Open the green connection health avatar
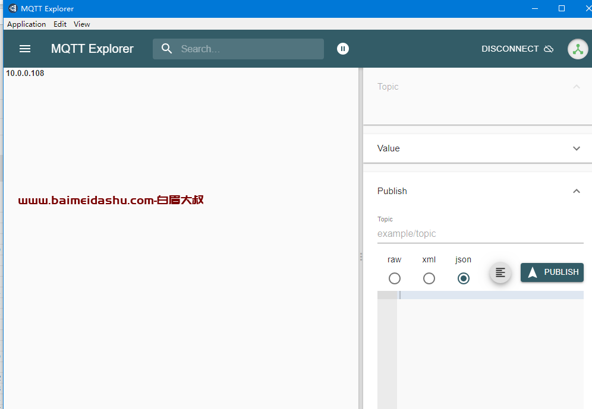Screen dimensions: 592x409 coord(578,49)
